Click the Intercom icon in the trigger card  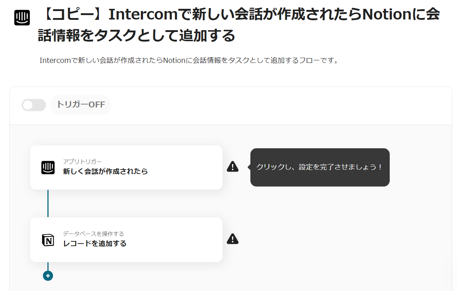click(x=48, y=167)
